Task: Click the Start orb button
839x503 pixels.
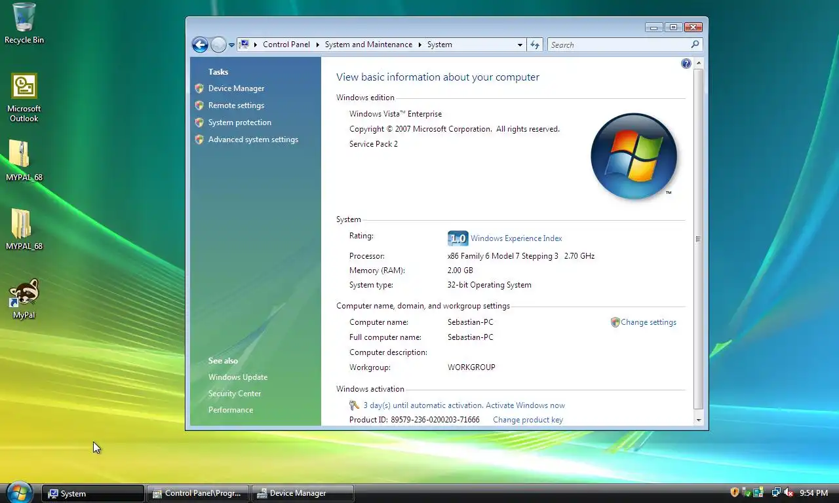Action: pos(19,493)
